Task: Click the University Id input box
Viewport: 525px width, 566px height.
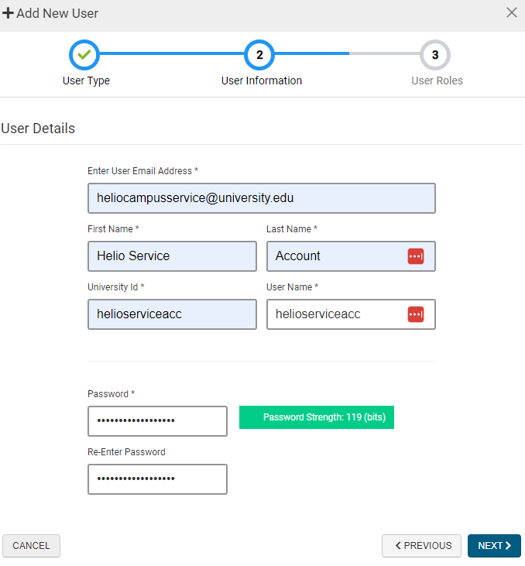Action: (172, 314)
